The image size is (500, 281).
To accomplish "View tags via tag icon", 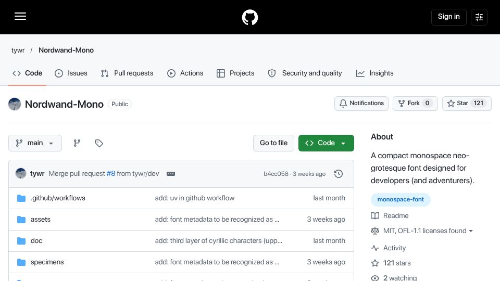I will tap(99, 143).
